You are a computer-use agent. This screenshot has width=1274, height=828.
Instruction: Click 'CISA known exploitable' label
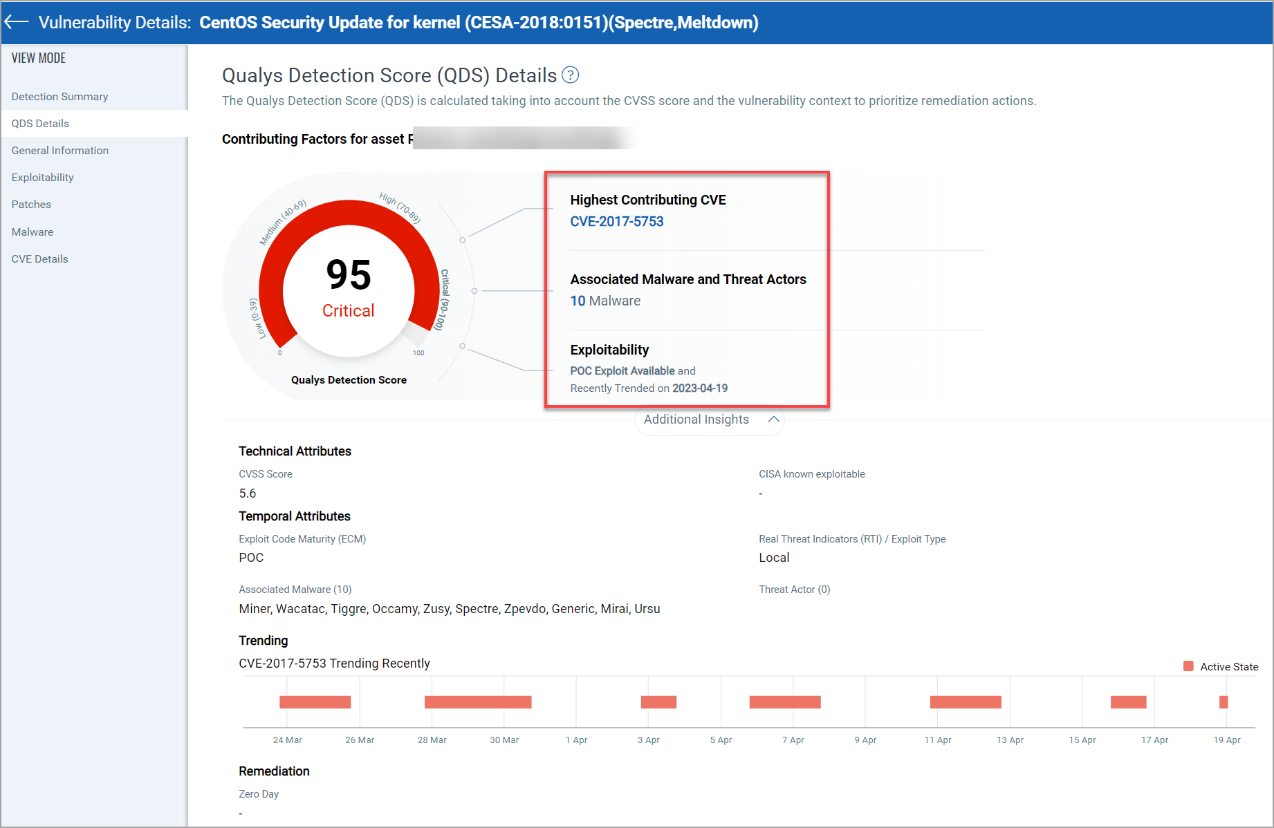coord(812,474)
